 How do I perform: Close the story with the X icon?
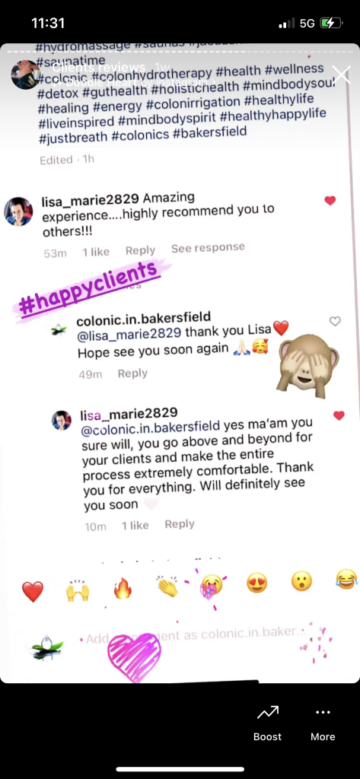tap(341, 75)
